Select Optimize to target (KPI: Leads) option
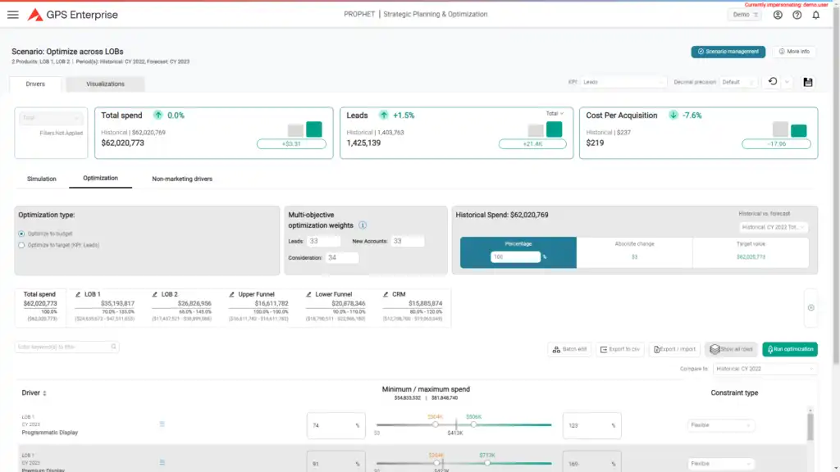This screenshot has width=840, height=472. [x=21, y=244]
